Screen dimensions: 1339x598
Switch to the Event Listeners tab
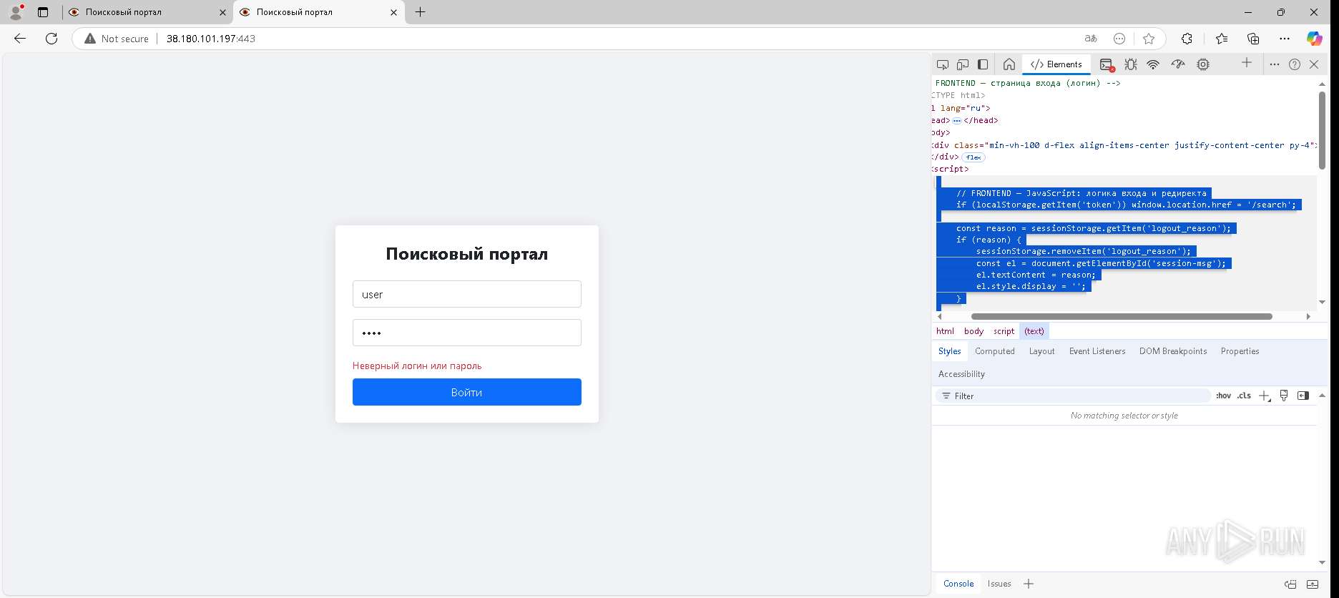pyautogui.click(x=1097, y=351)
